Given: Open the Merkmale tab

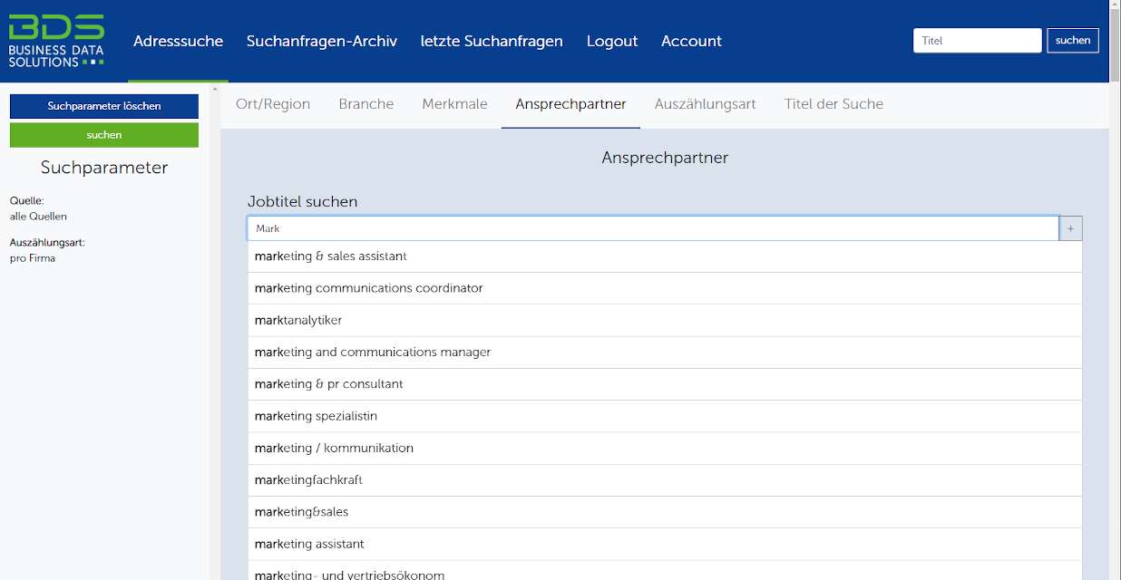Looking at the screenshot, I should [x=454, y=104].
